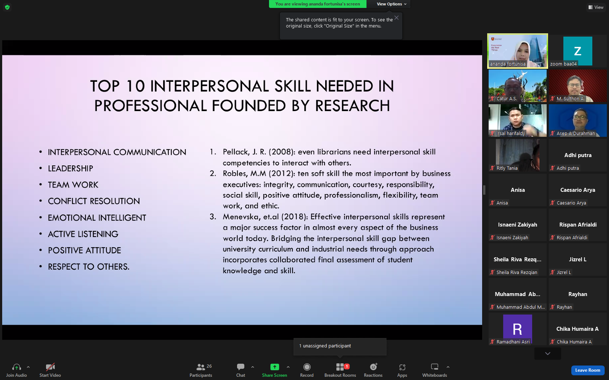The image size is (609, 380).
Task: Click muted mic icon on Sheila Riva Rezqian
Action: pyautogui.click(x=492, y=272)
